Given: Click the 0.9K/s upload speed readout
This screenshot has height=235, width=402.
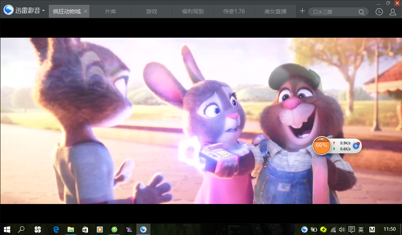Looking at the screenshot, I should coord(345,143).
